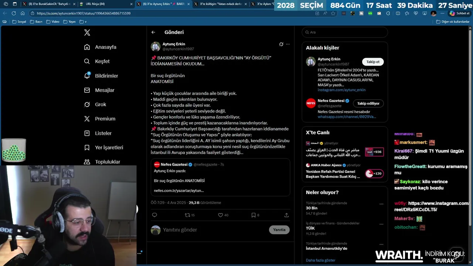This screenshot has height=266, width=473.
Task: Open the Al Hadath live broadcast +936
Action: coord(374,152)
